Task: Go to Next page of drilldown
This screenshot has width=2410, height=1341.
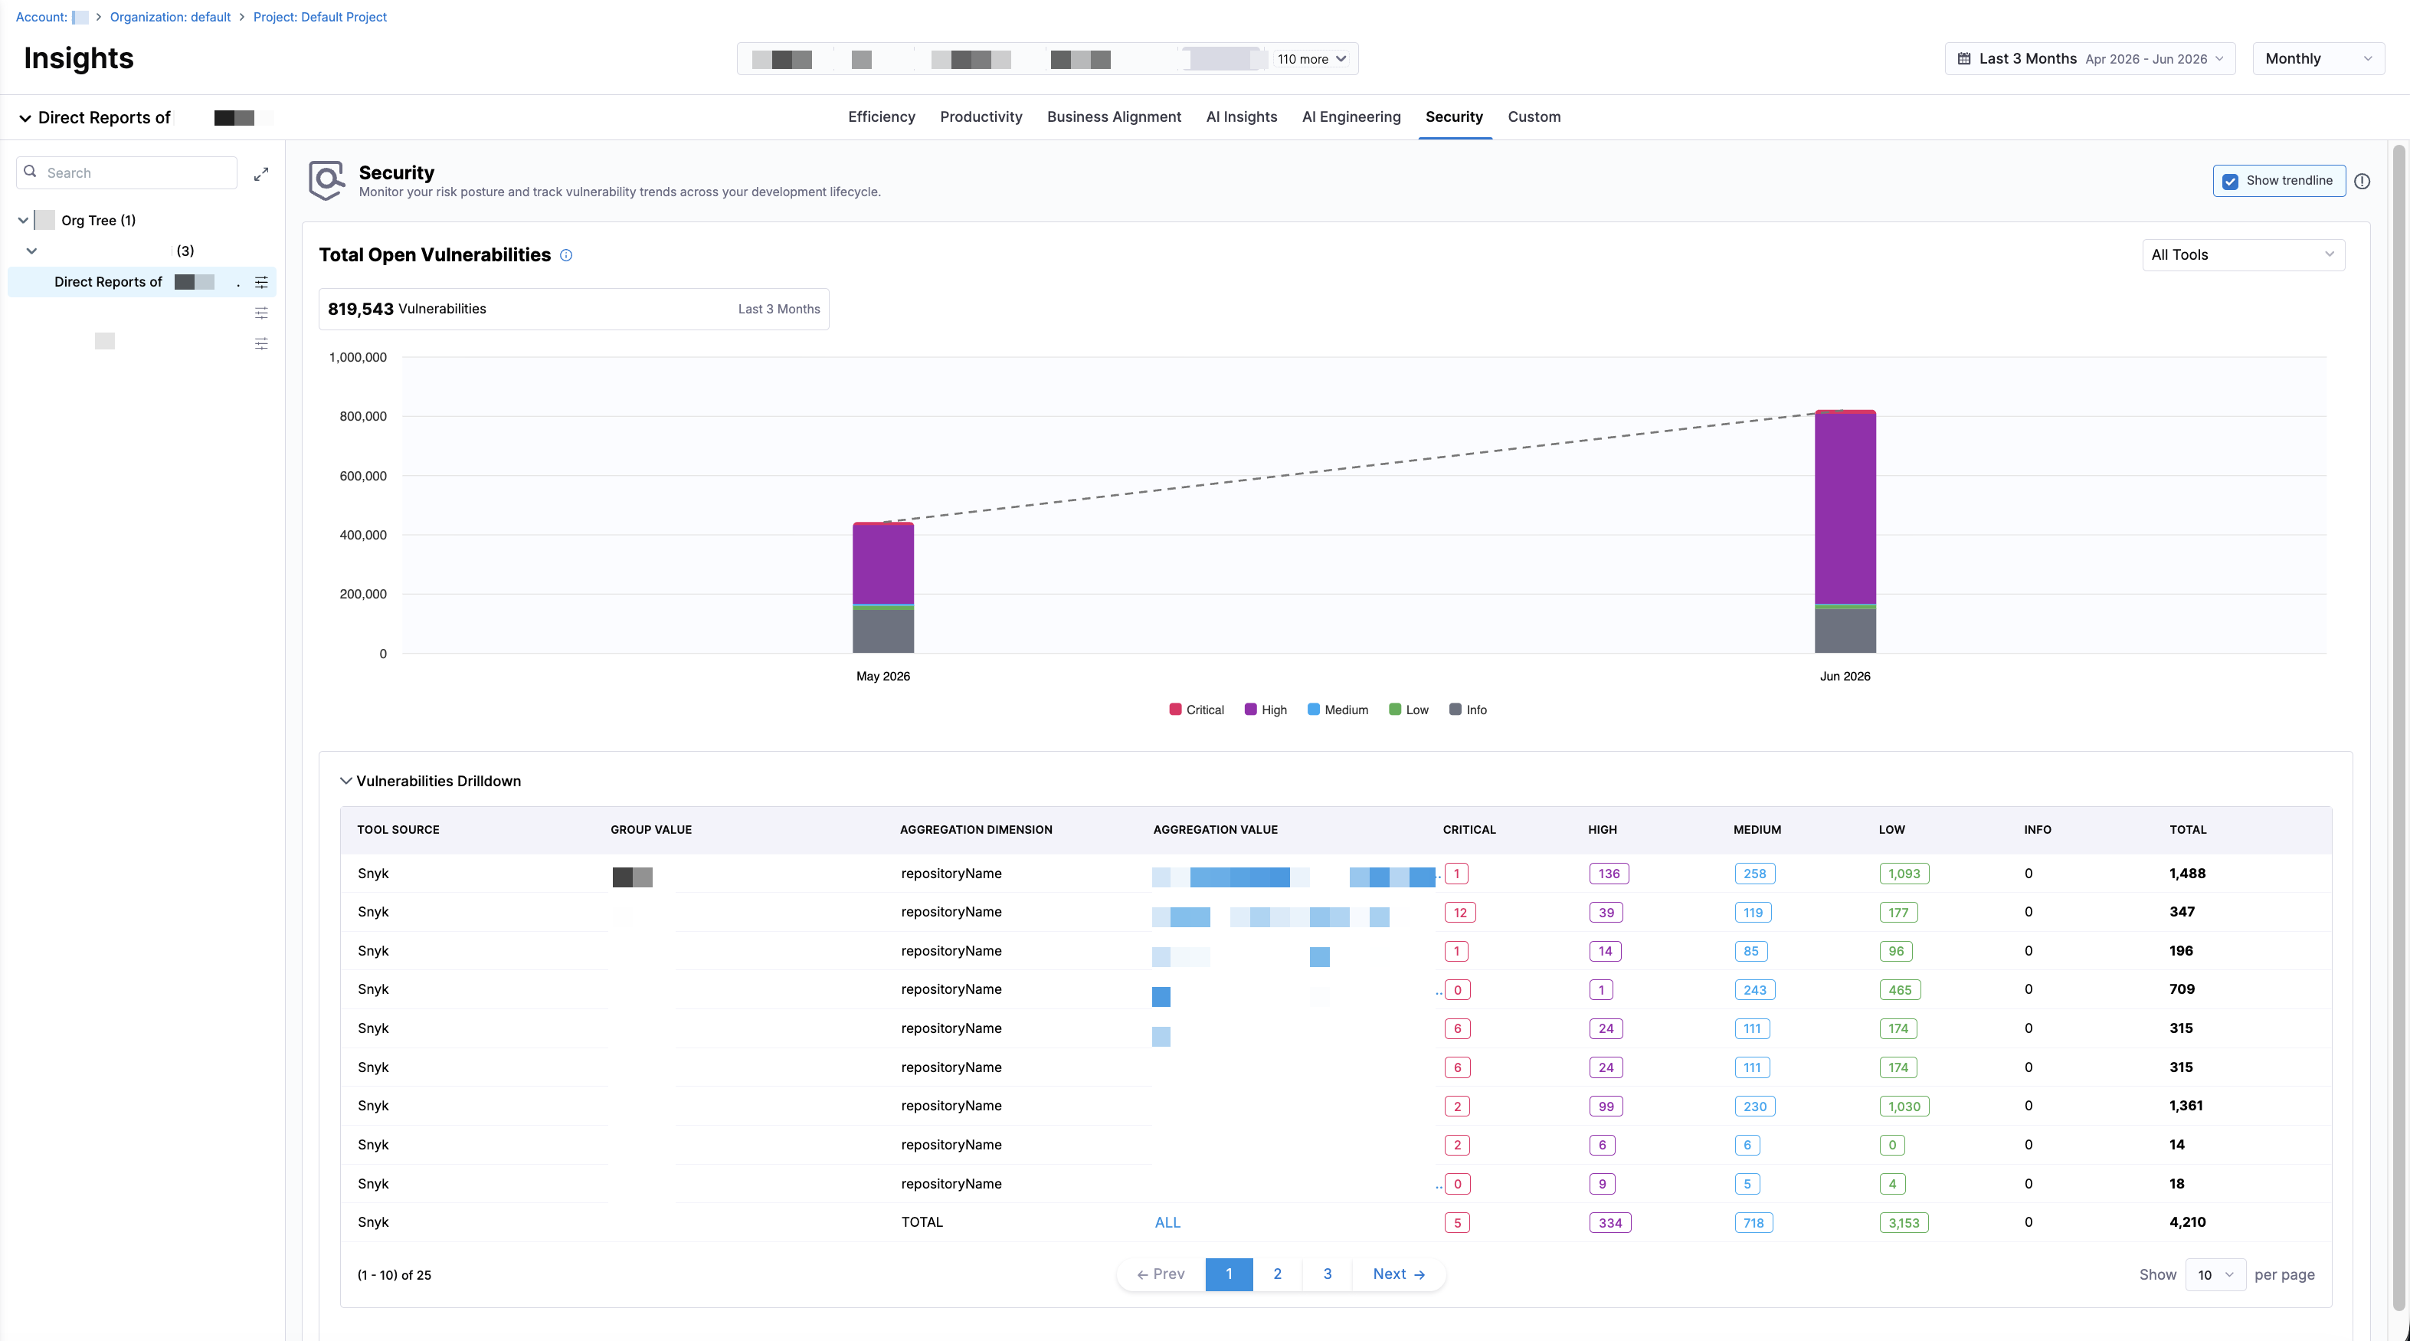Action: (1399, 1274)
